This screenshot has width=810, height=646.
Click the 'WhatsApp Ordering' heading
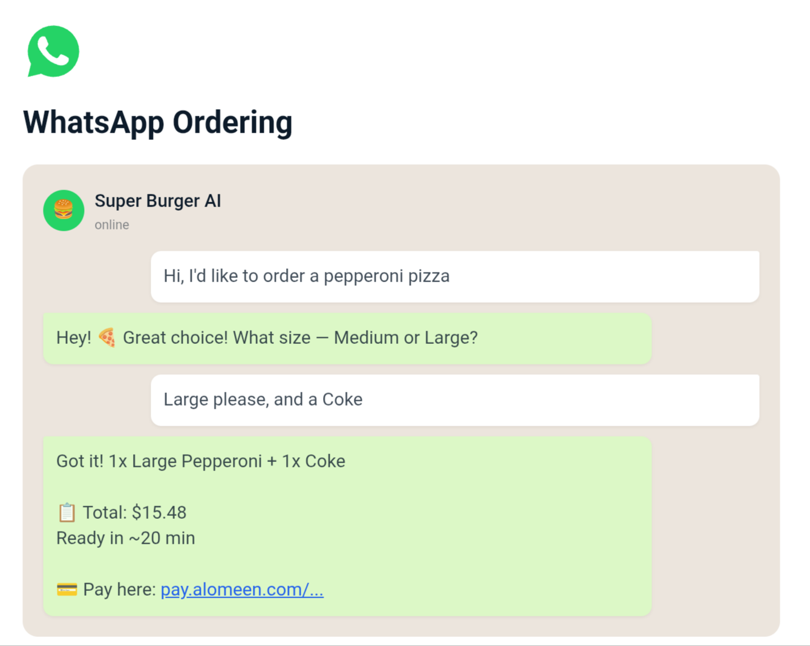[158, 122]
